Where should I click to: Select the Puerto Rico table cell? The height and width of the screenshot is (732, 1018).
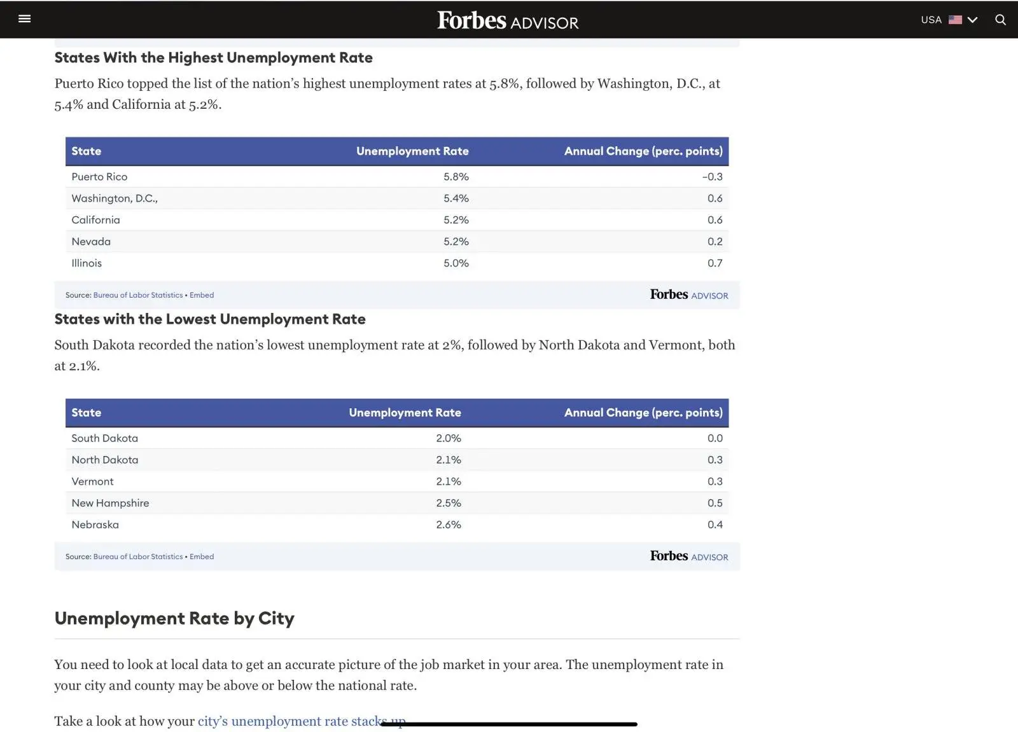tap(99, 177)
